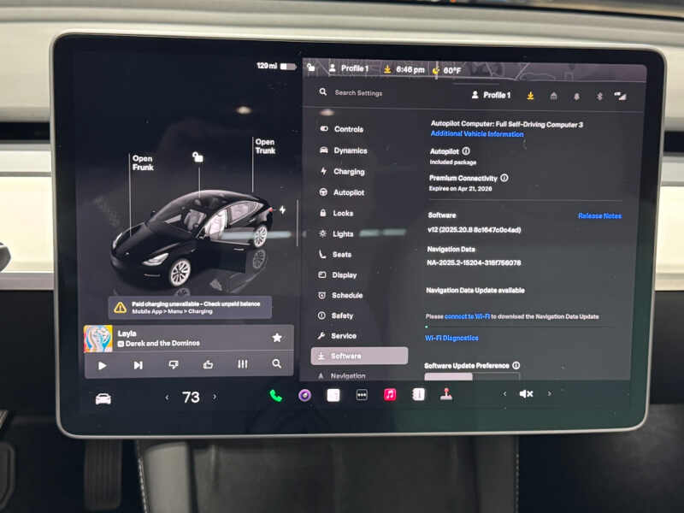
Task: Decrease cabin temperature with left arrow
Action: pos(167,398)
